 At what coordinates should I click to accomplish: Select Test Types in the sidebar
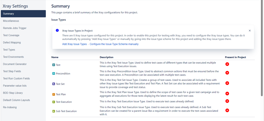pyautogui.click(x=23, y=50)
